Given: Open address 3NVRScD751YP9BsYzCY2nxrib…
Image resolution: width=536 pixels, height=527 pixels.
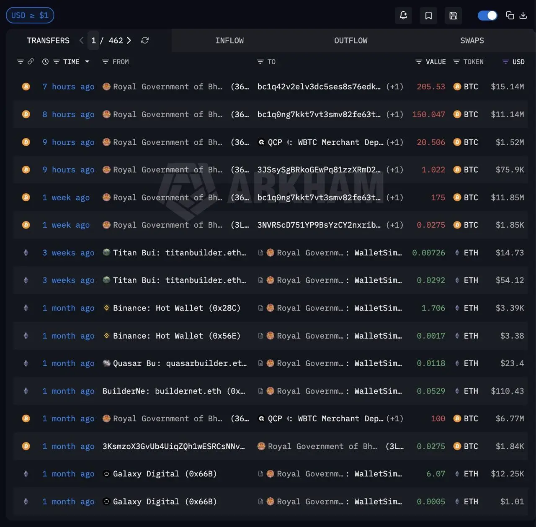Looking at the screenshot, I should 319,225.
